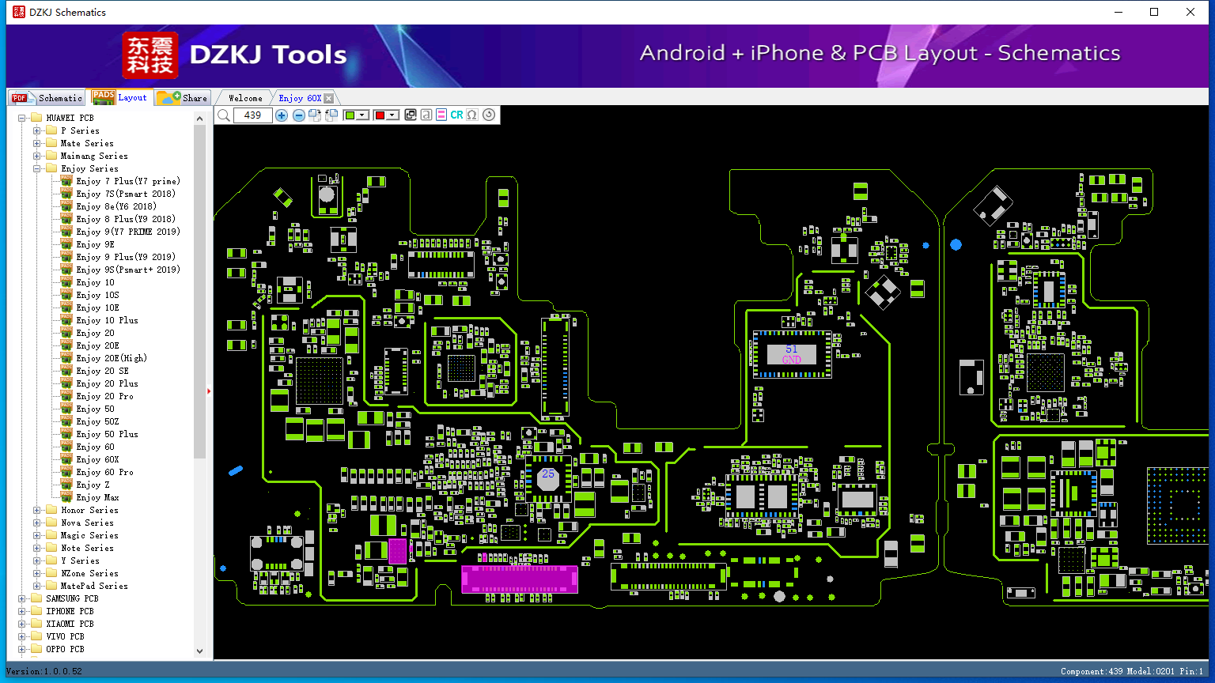Click the second page-rotate icon before green swatch
The height and width of the screenshot is (683, 1215).
tap(331, 115)
